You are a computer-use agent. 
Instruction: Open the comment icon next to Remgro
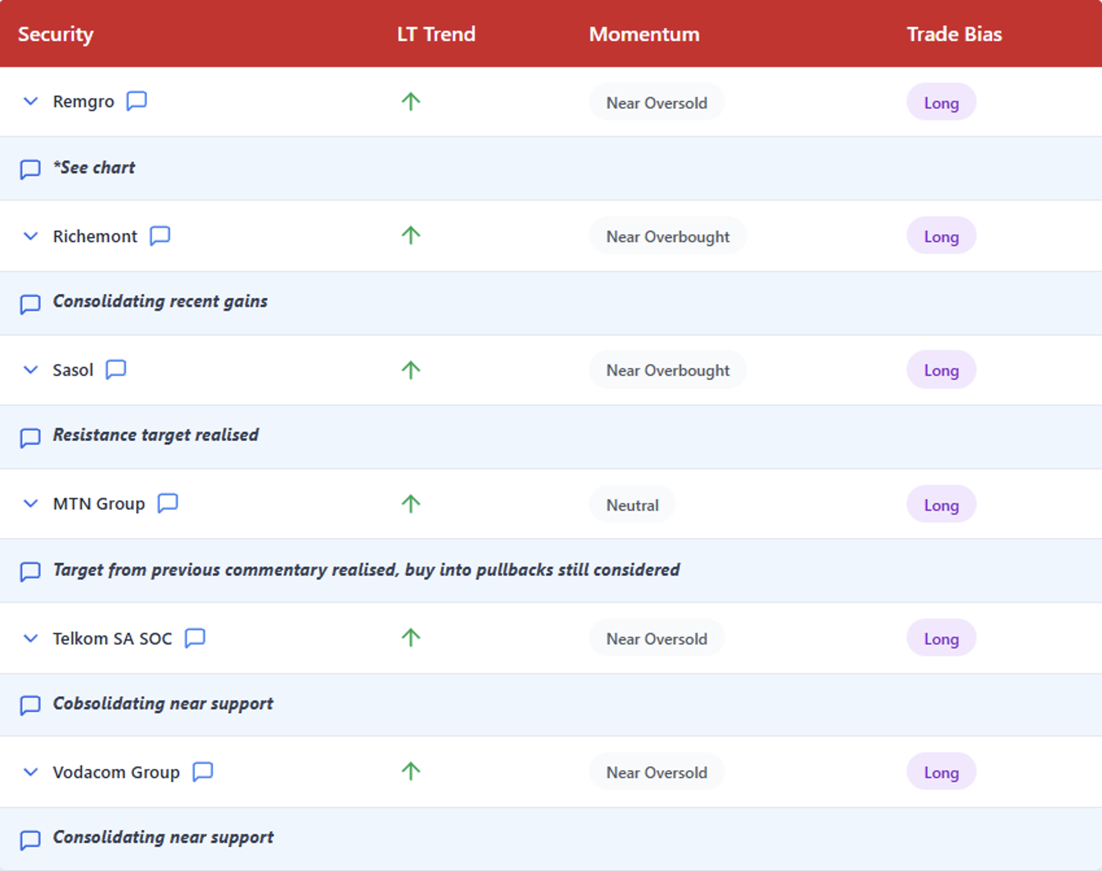(137, 100)
